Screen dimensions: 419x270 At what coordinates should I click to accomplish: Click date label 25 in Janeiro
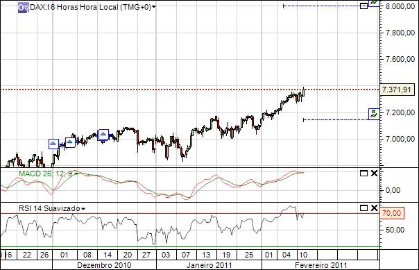click(249, 255)
